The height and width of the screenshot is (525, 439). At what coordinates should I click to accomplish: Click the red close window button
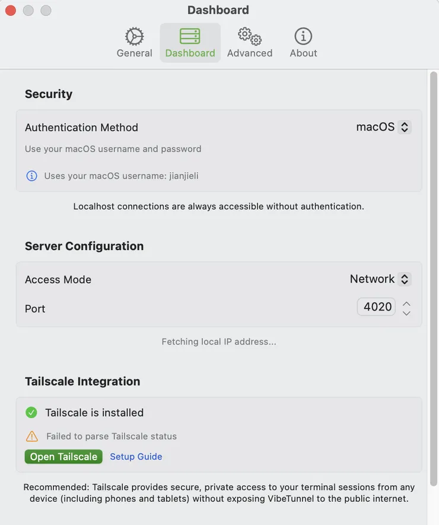[10, 10]
